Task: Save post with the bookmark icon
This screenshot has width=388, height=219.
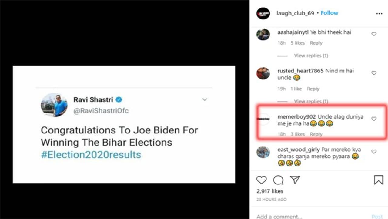Action: 378,180
